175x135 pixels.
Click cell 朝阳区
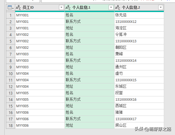coord(139,48)
